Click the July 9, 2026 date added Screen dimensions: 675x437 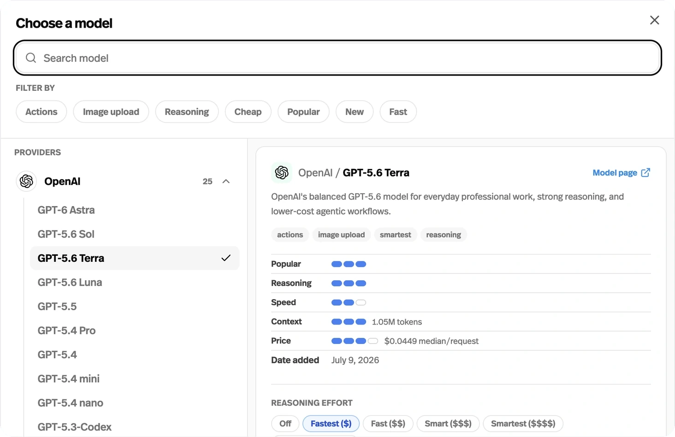tap(355, 360)
